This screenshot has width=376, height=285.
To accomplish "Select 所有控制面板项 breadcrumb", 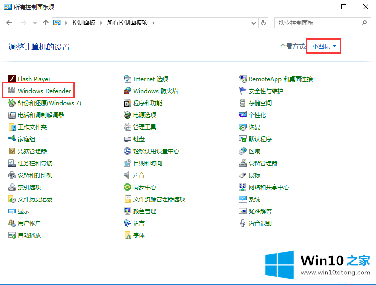I will pos(127,23).
